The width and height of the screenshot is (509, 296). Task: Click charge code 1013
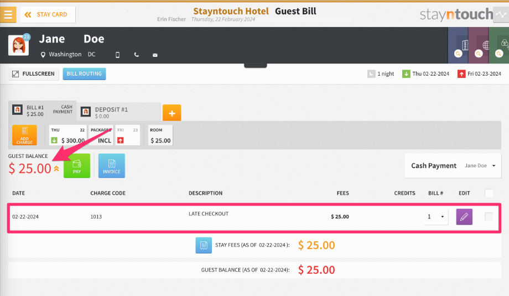pyautogui.click(x=96, y=216)
